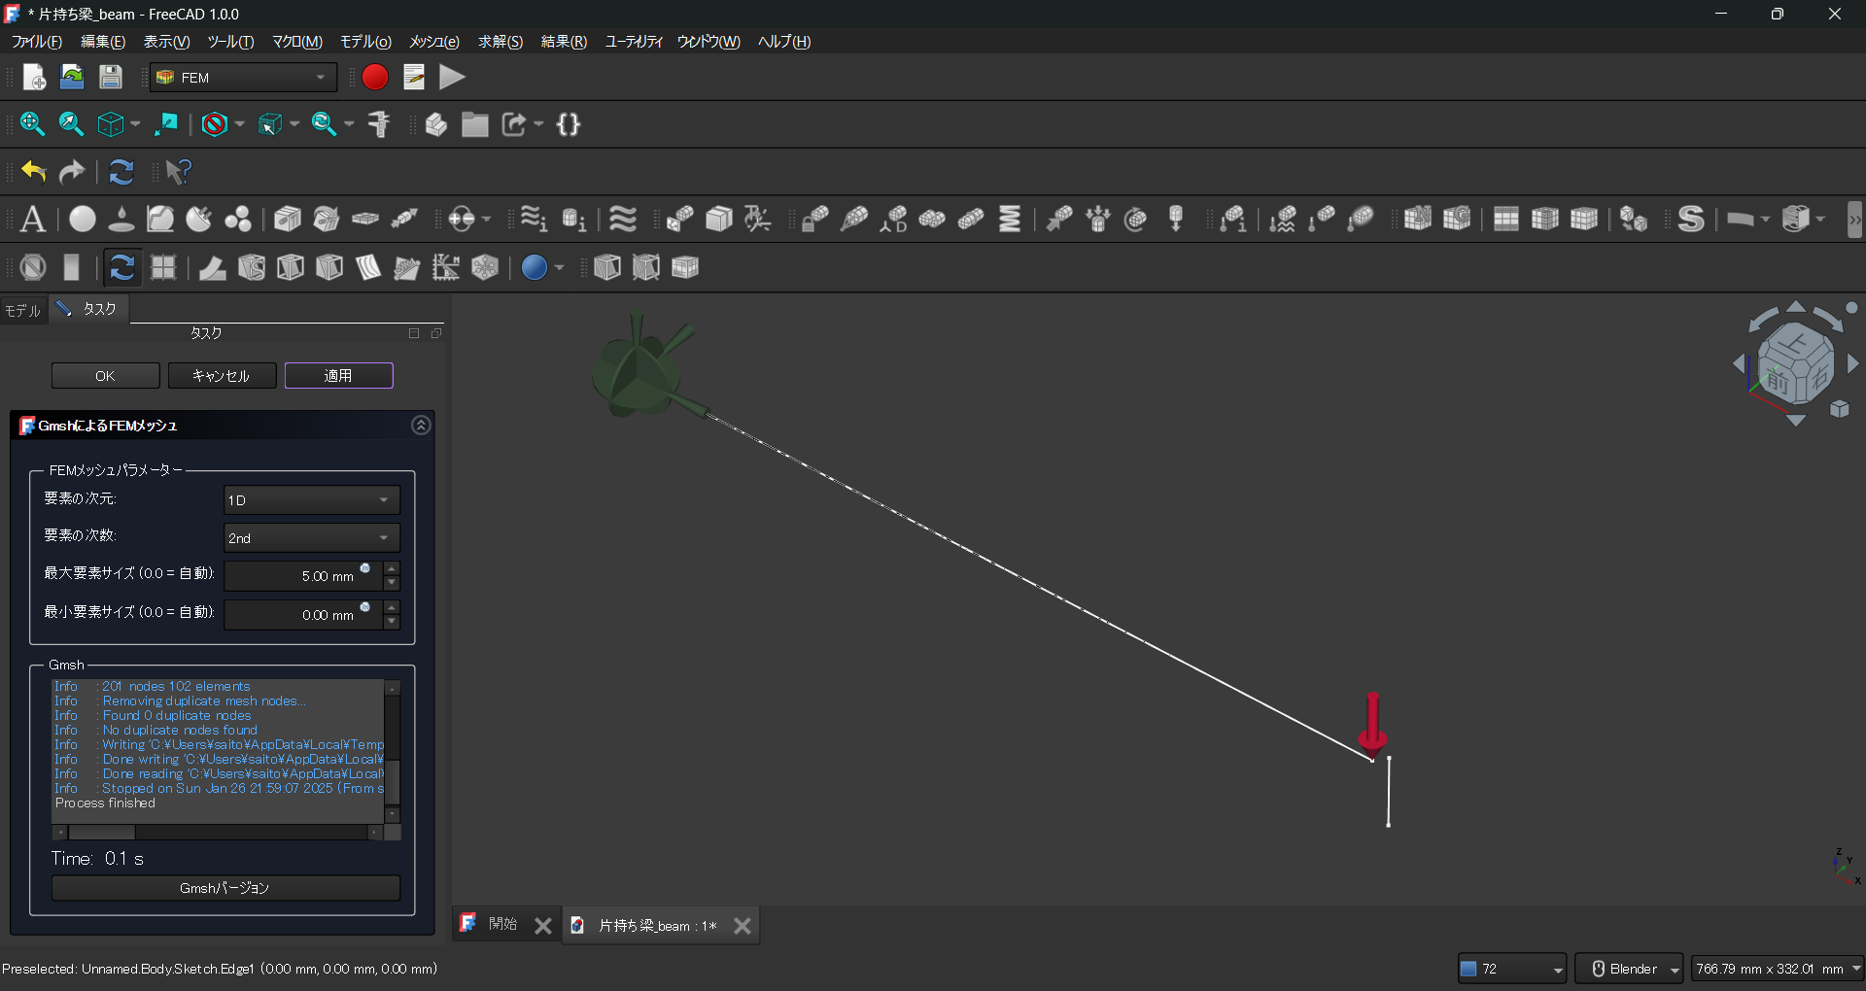The height and width of the screenshot is (991, 1866).
Task: Open the macro editor notepad icon
Action: click(414, 77)
